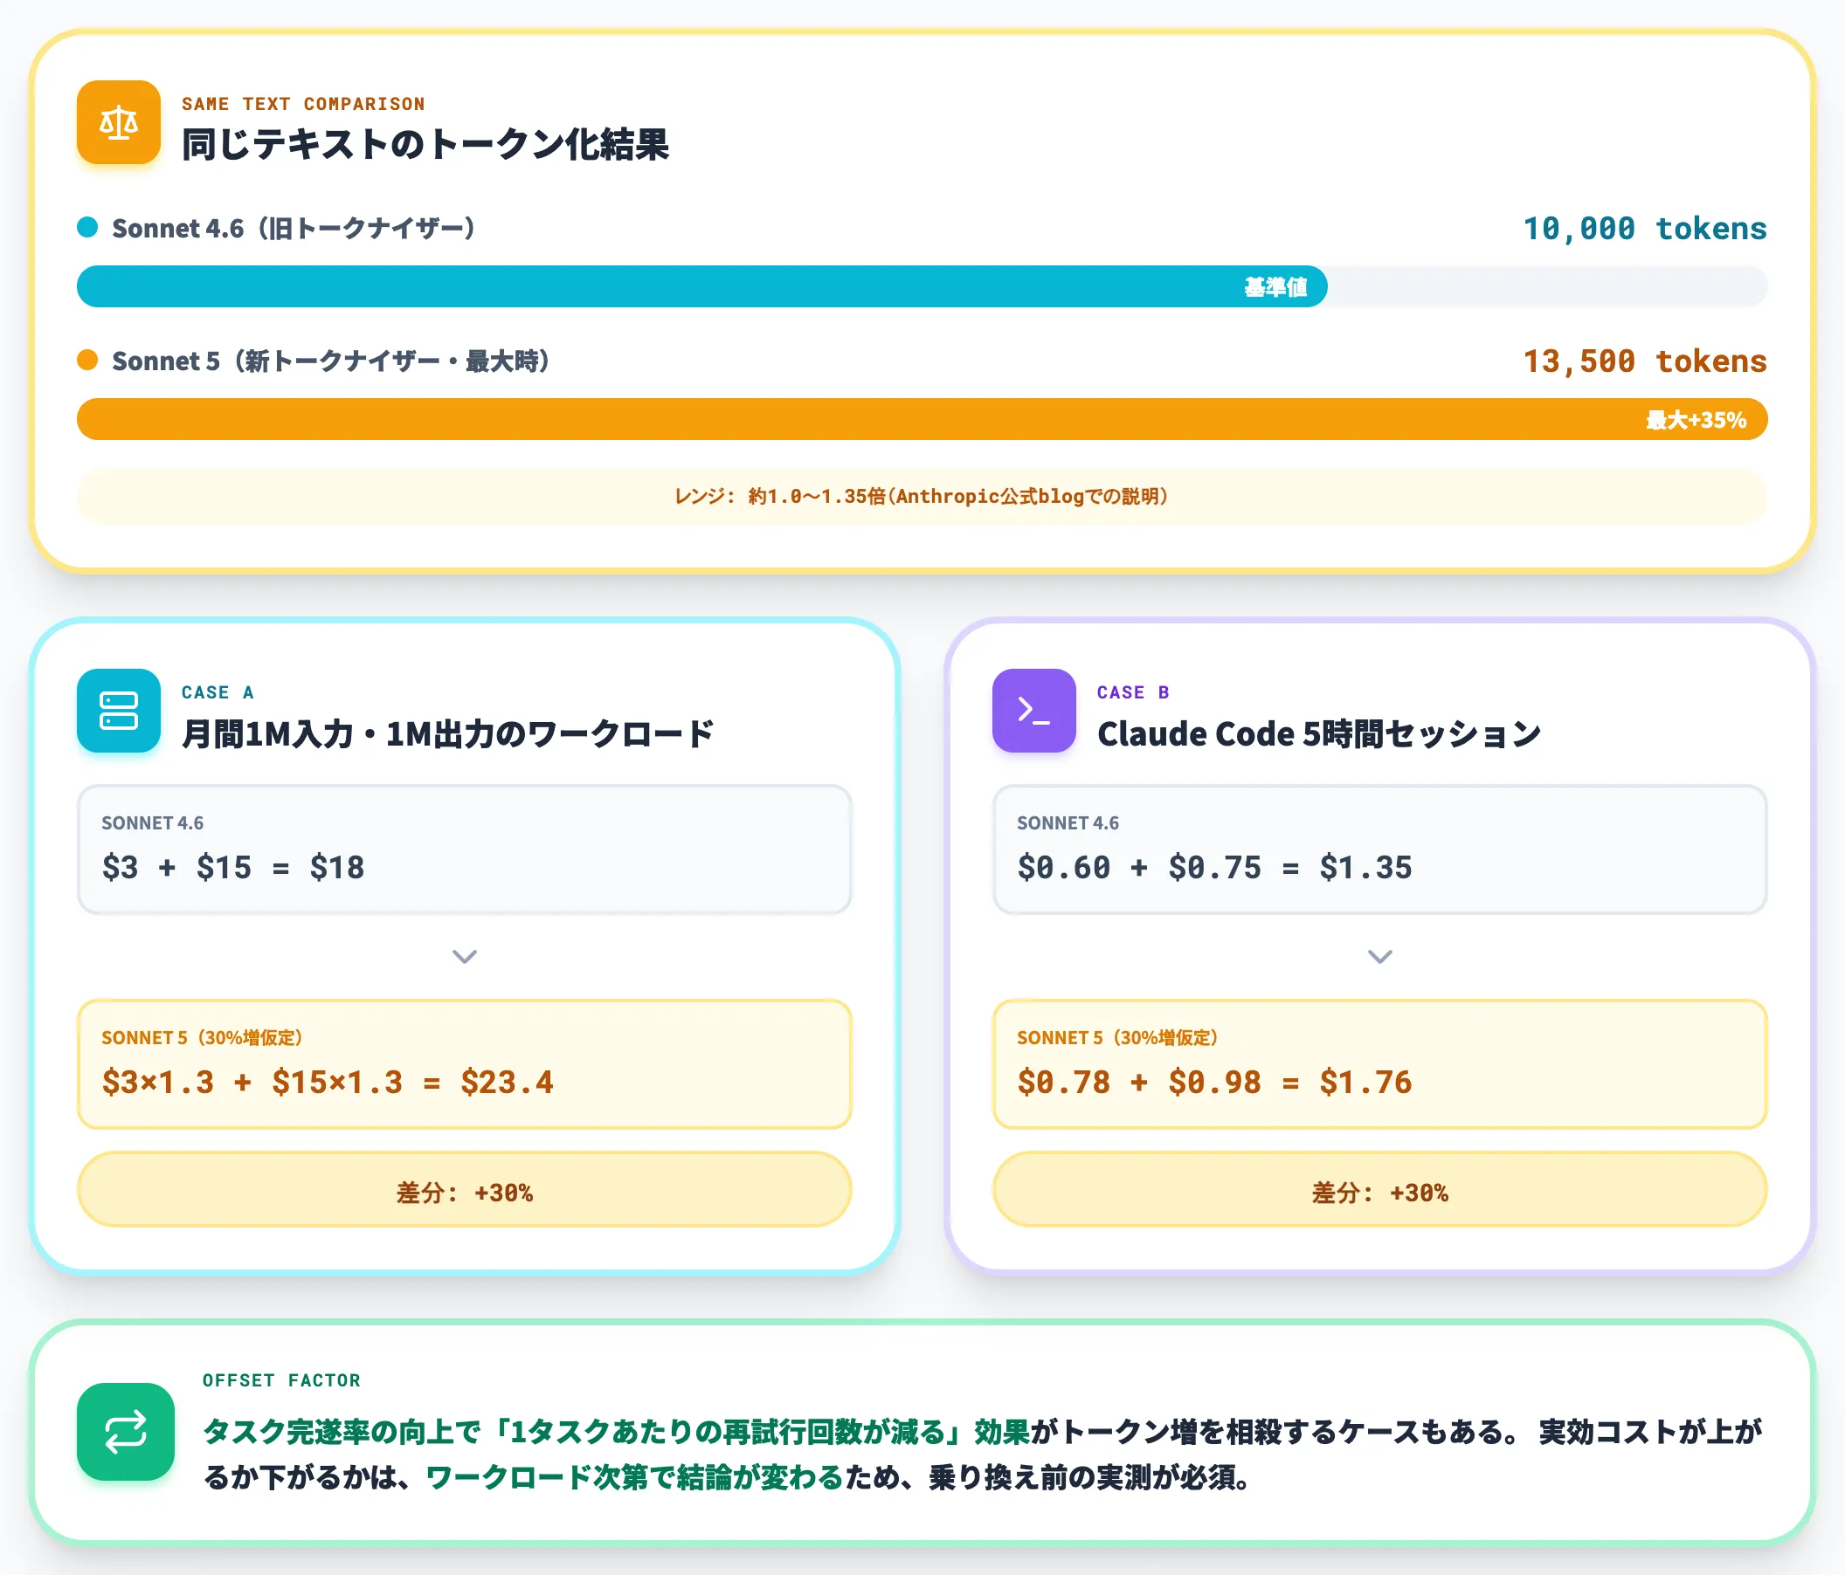
Task: Click the cyan server icon in Case A
Action: pos(119,710)
